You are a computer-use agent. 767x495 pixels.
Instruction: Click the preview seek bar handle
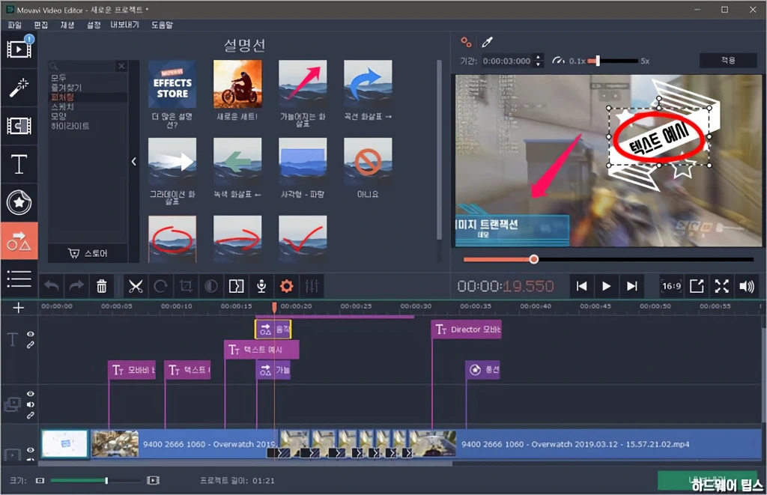533,259
